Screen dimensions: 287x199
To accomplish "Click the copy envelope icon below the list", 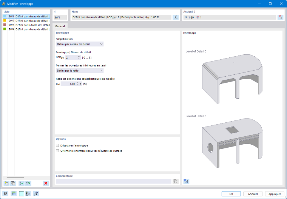I will [x=13, y=183].
